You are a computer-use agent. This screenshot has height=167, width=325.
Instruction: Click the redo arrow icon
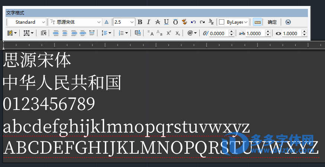point(202,22)
